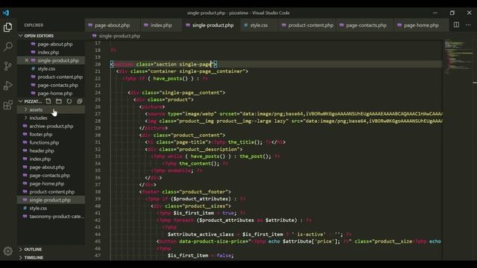Switch to the index.php tab

tap(161, 25)
